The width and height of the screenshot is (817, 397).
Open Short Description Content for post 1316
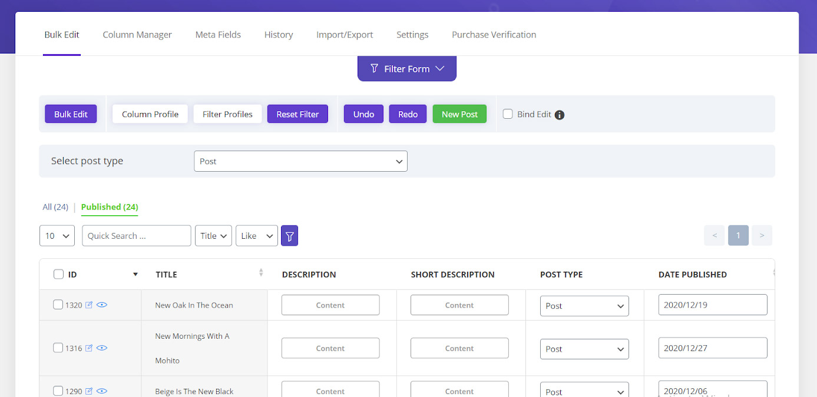pyautogui.click(x=459, y=348)
